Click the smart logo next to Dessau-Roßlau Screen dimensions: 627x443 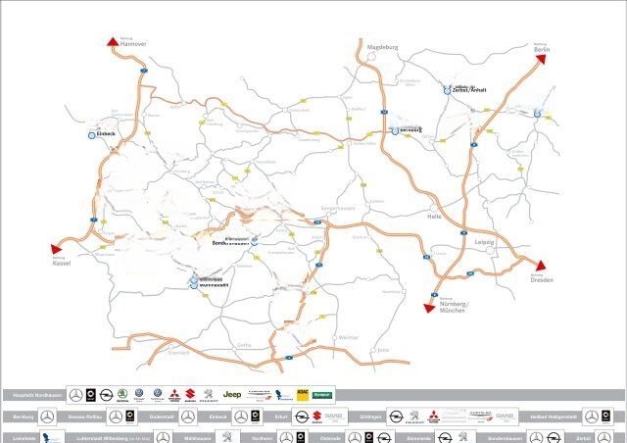coord(130,417)
